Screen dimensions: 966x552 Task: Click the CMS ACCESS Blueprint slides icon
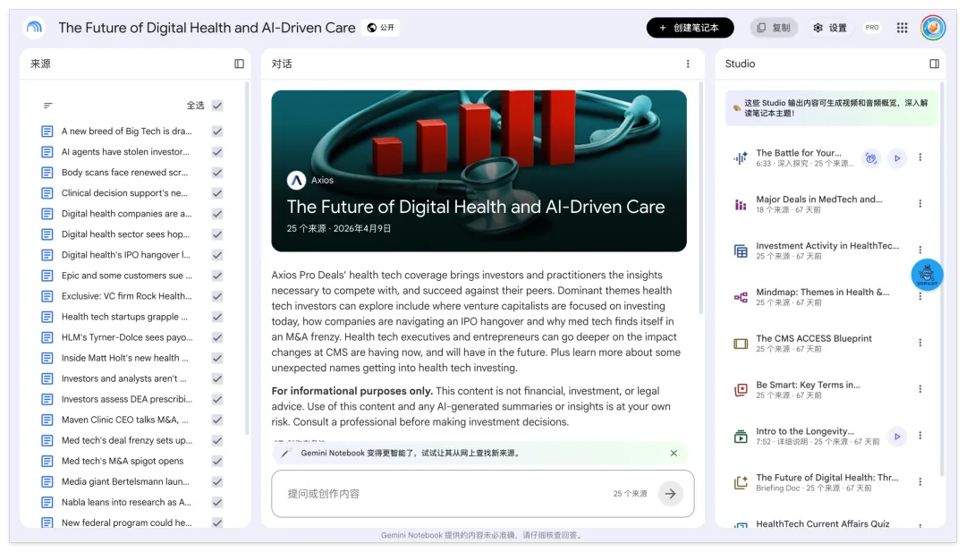[x=741, y=344]
